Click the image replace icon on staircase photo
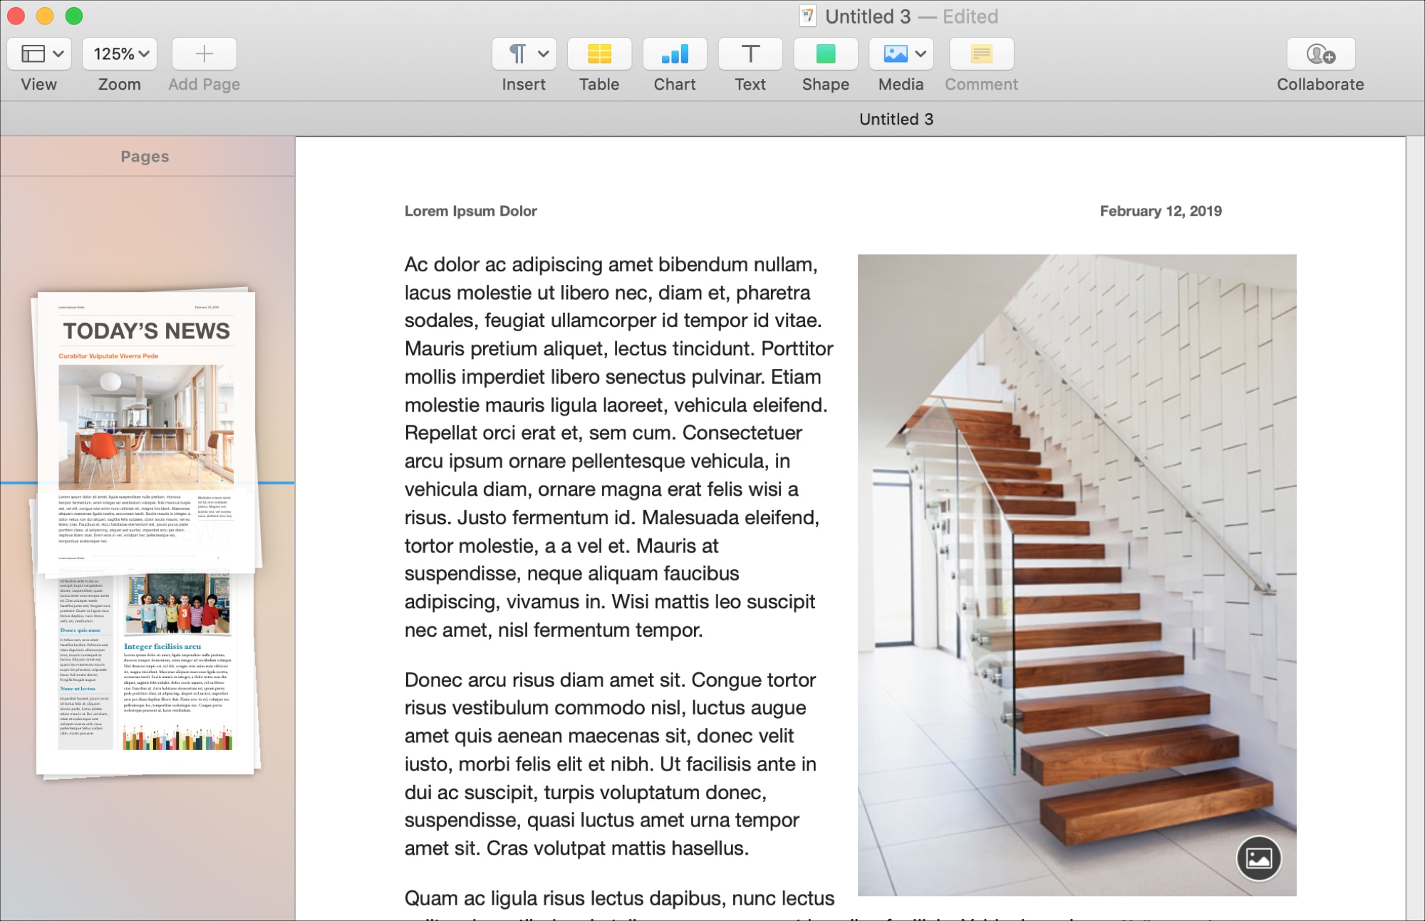This screenshot has width=1425, height=921. [1259, 858]
